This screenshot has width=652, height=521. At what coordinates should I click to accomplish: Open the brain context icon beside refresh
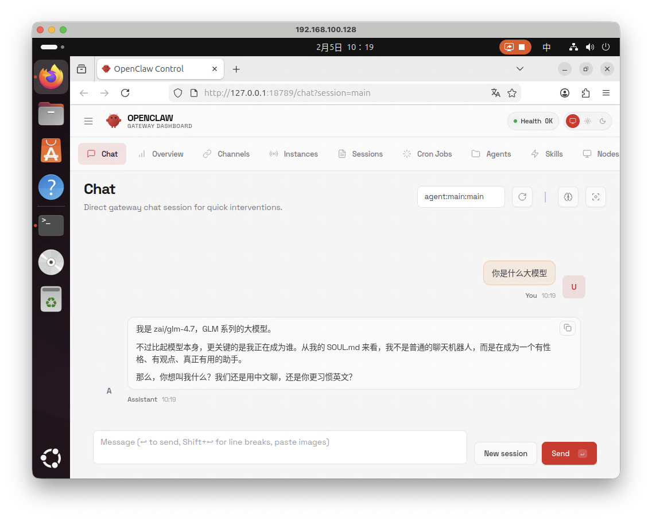pos(568,197)
